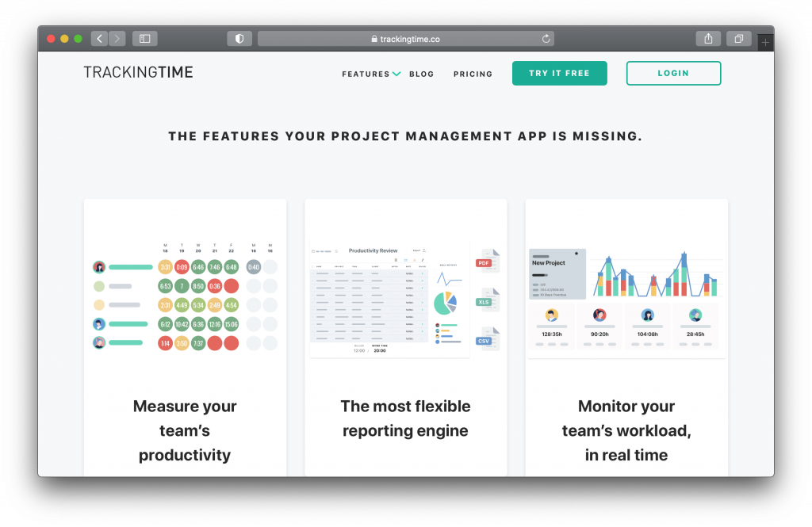
Task: Click the workload bar chart graphic
Action: click(657, 274)
